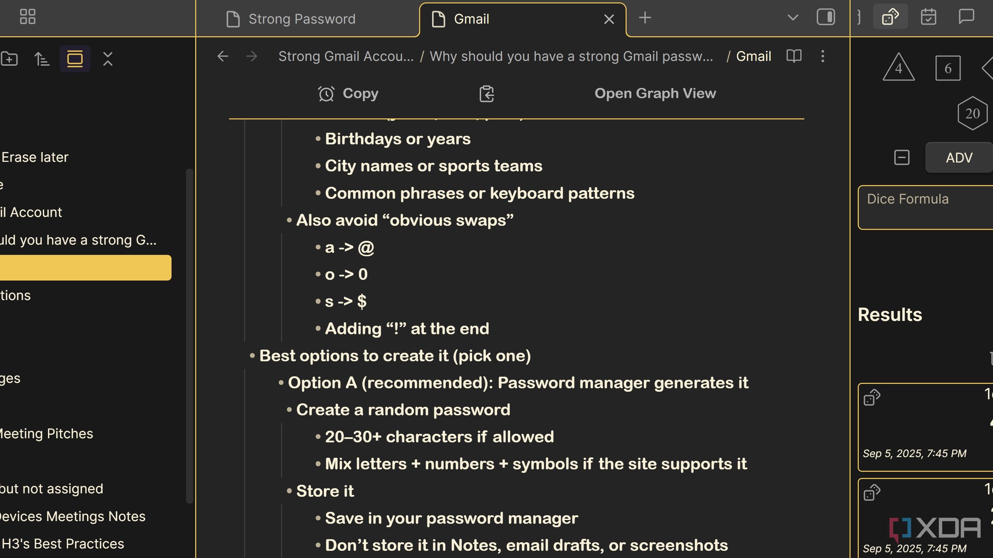
Task: Navigate back with the left arrow
Action: point(223,56)
